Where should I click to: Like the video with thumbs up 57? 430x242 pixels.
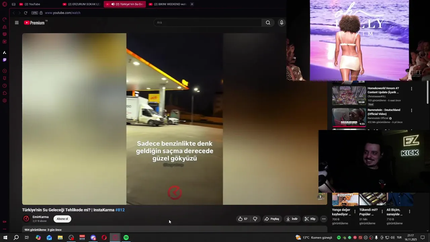point(243,219)
